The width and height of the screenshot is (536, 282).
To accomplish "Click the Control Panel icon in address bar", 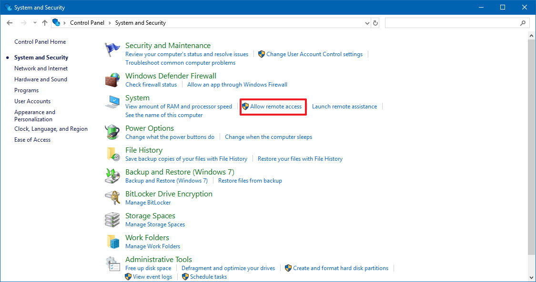I will 56,22.
